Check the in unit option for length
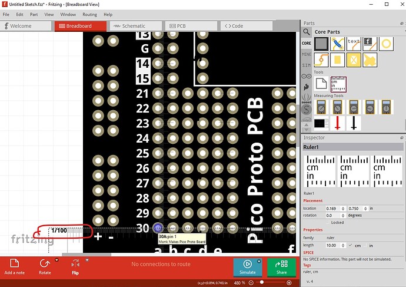This screenshot has height=287, width=406. [x=365, y=245]
